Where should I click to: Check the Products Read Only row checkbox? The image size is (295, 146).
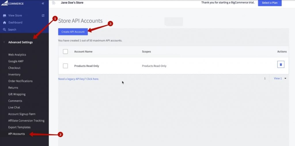[x=65, y=66]
